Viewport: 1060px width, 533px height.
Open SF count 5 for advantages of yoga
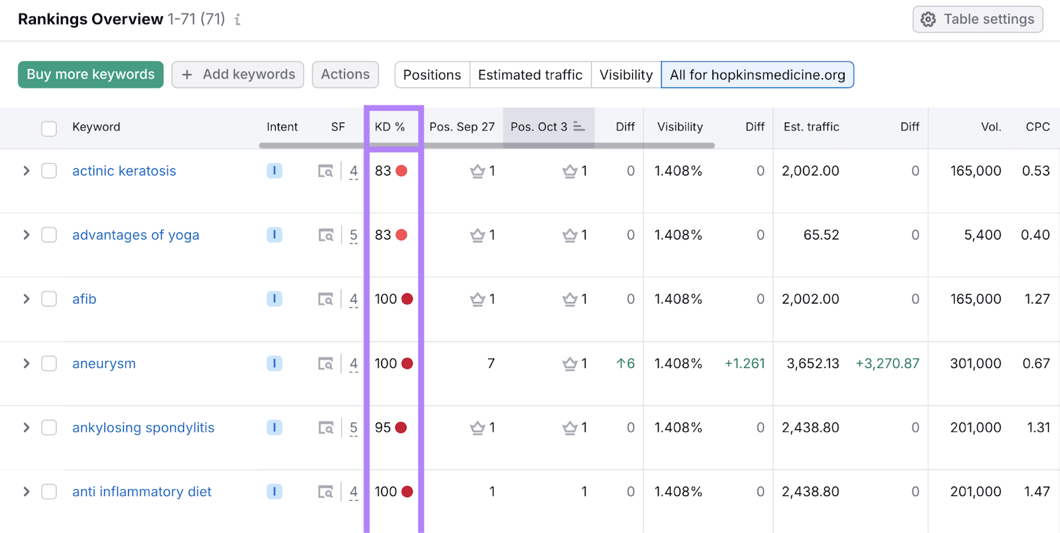coord(354,236)
